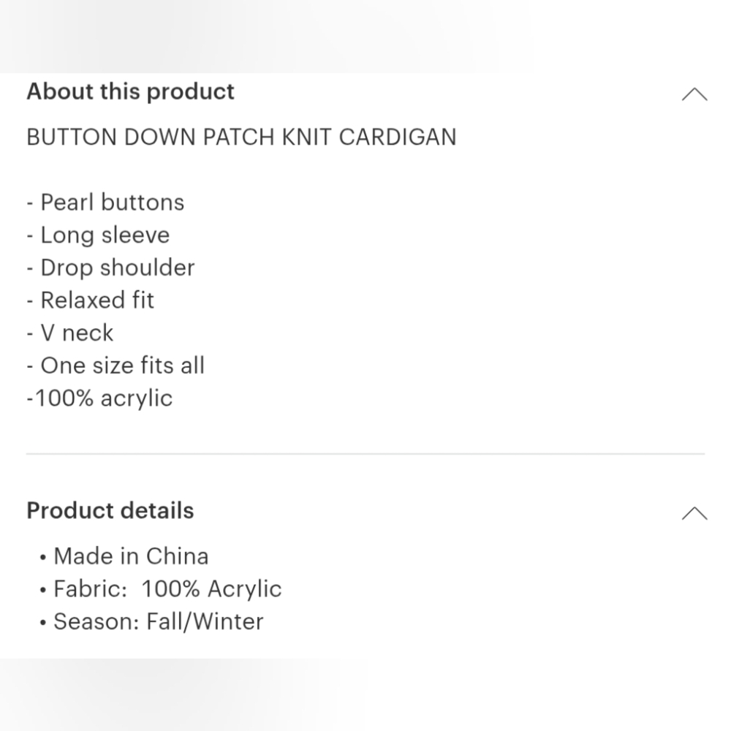Select the V neck feature text
This screenshot has height=731, width=731.
coord(70,333)
